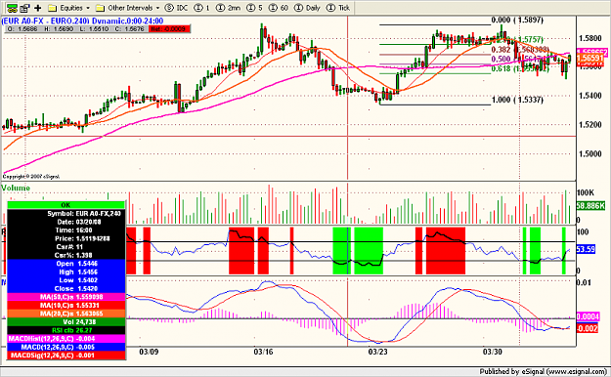Open the Equities folder dropdown
Screen dimensions: 611x377
[x=69, y=8]
